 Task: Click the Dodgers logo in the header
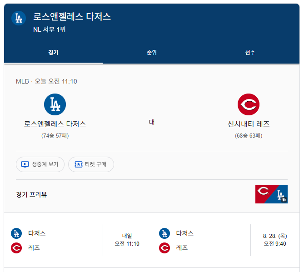pos(19,18)
